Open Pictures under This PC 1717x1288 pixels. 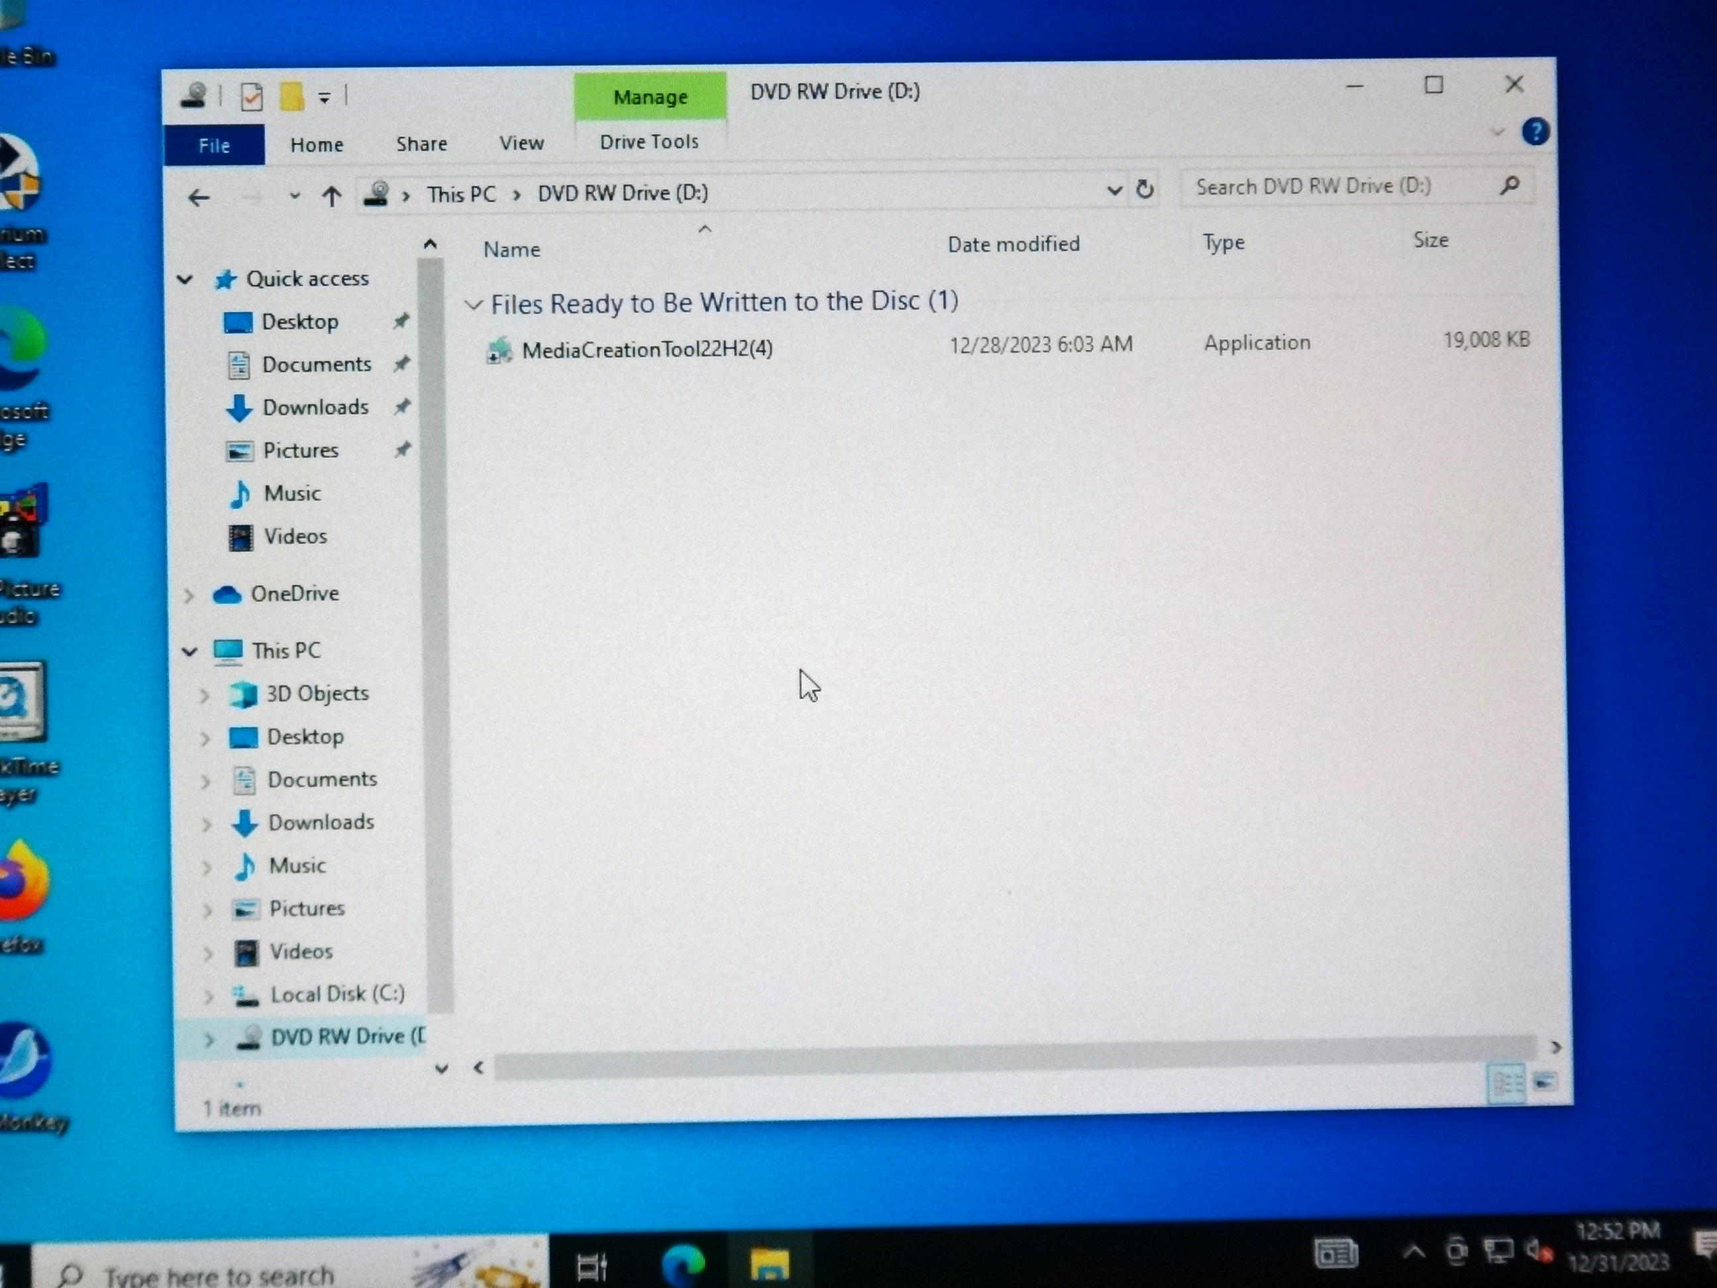click(x=307, y=908)
